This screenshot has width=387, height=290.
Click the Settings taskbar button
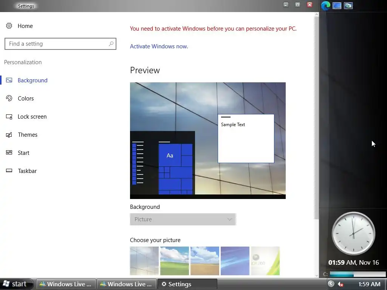coord(187,284)
